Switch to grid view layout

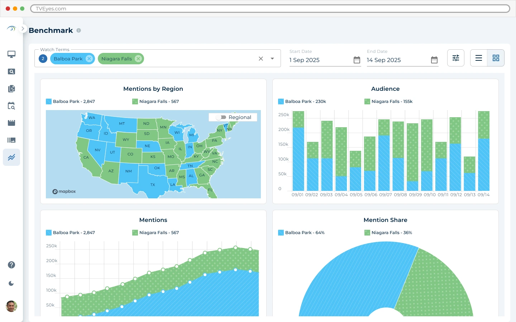point(496,58)
